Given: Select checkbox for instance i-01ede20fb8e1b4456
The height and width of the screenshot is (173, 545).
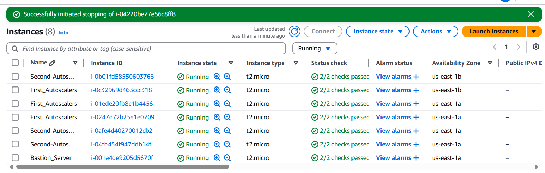Looking at the screenshot, I should pos(15,103).
